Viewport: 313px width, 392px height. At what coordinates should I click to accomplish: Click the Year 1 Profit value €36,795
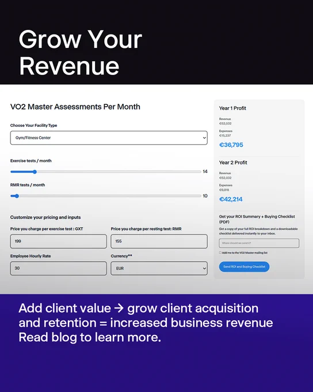pos(231,145)
